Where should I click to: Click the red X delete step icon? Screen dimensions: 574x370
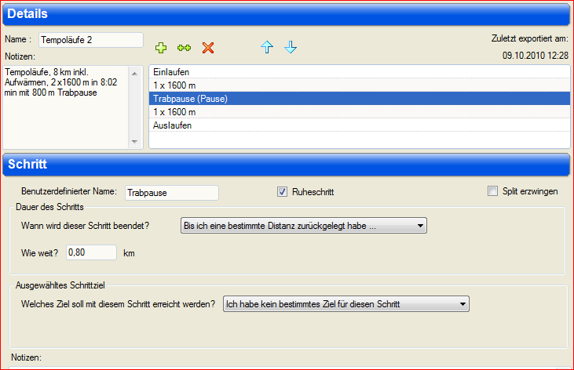click(x=208, y=48)
